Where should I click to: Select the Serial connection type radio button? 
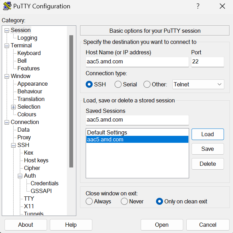pos(118,84)
